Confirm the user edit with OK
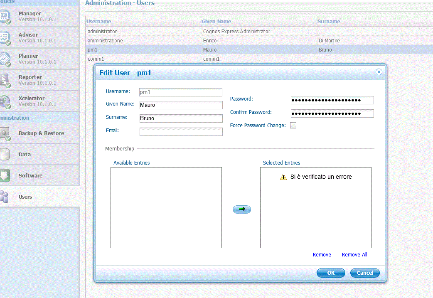The width and height of the screenshot is (433, 298). click(331, 273)
